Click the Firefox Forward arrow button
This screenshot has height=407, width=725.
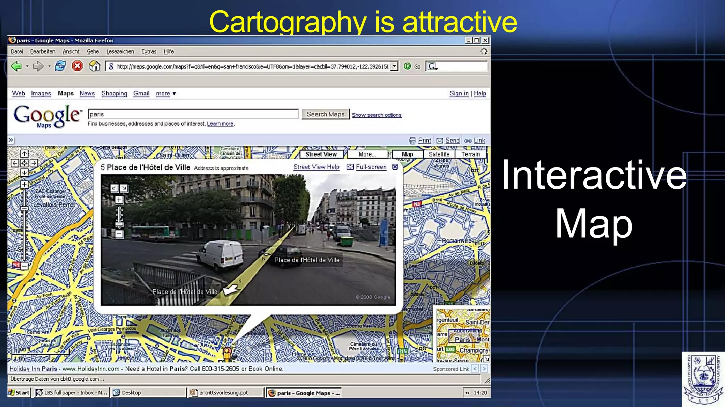(38, 66)
